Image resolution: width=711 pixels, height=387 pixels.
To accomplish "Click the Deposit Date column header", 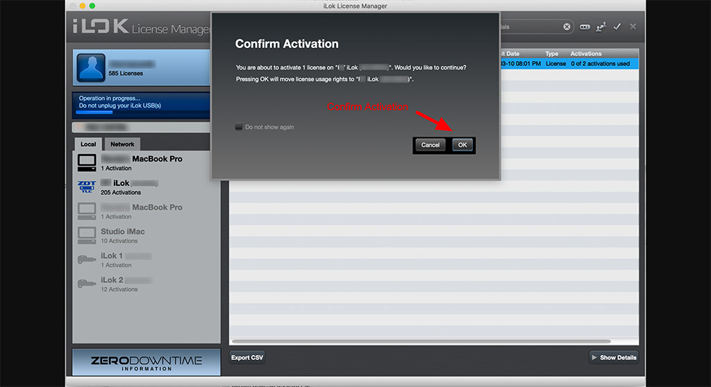I will [510, 53].
